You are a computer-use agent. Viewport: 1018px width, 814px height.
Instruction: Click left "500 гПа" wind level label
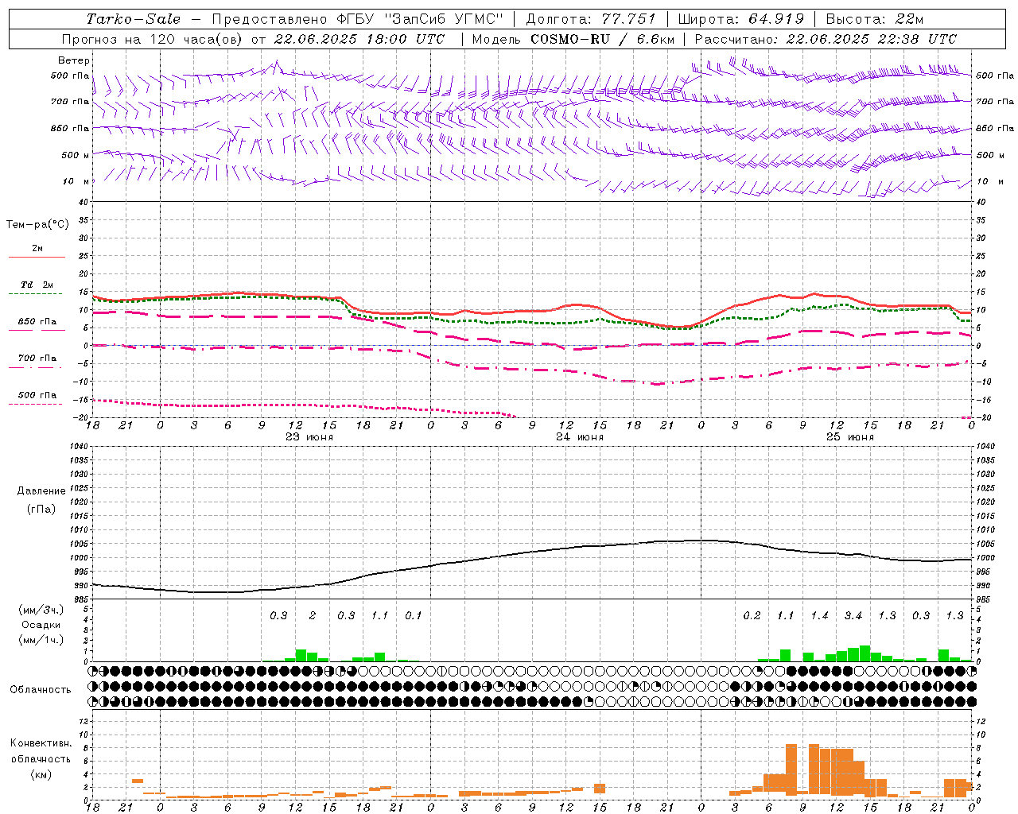pos(70,76)
